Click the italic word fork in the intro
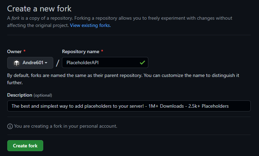The image size is (259, 156). (x=16, y=18)
